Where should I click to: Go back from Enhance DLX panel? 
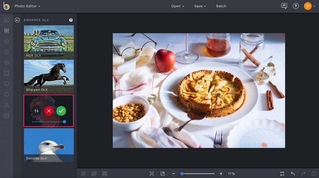pyautogui.click(x=17, y=20)
